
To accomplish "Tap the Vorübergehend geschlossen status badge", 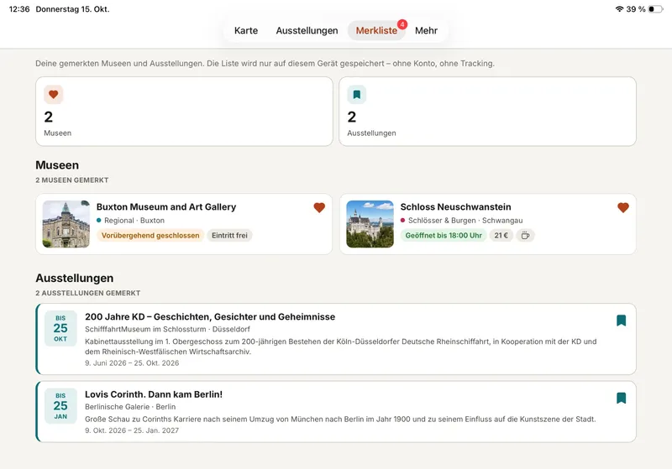I will [x=150, y=236].
